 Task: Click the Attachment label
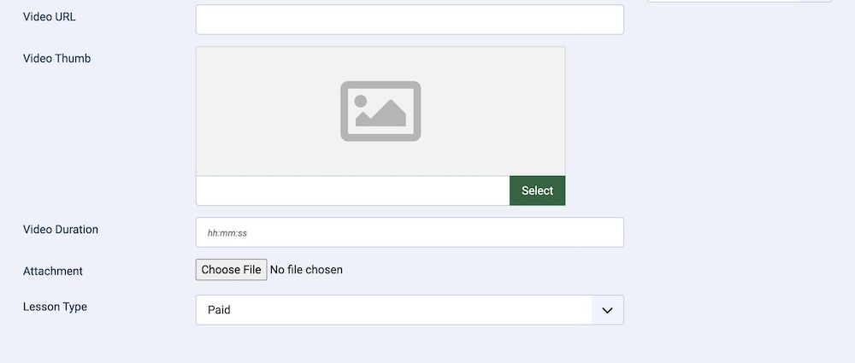point(53,271)
